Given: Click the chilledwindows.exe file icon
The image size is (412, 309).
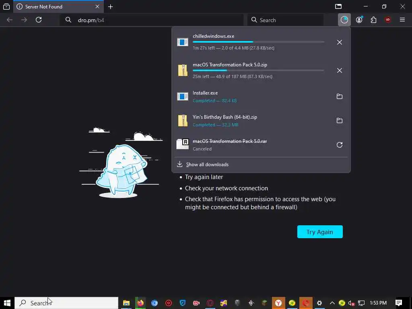Looking at the screenshot, I should tap(183, 42).
